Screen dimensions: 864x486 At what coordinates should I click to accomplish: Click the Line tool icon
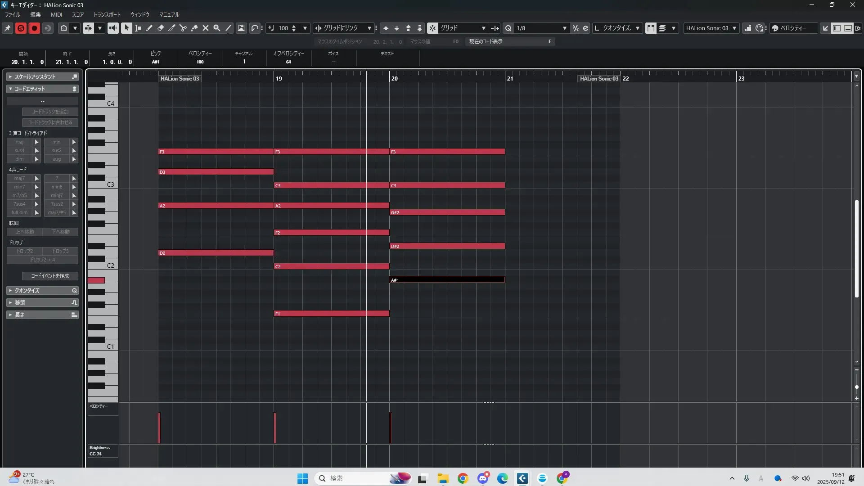pos(228,28)
